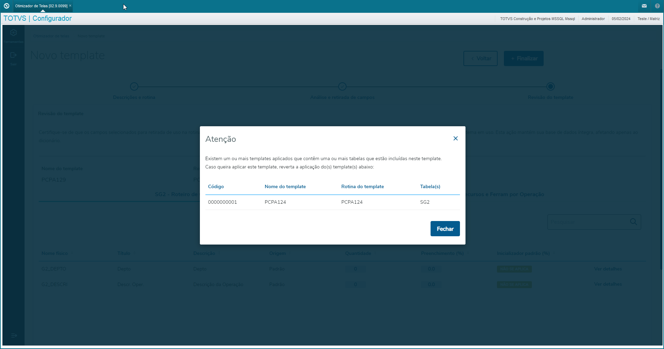The width and height of the screenshot is (664, 349).
Task: Click the Voltar button
Action: point(480,58)
